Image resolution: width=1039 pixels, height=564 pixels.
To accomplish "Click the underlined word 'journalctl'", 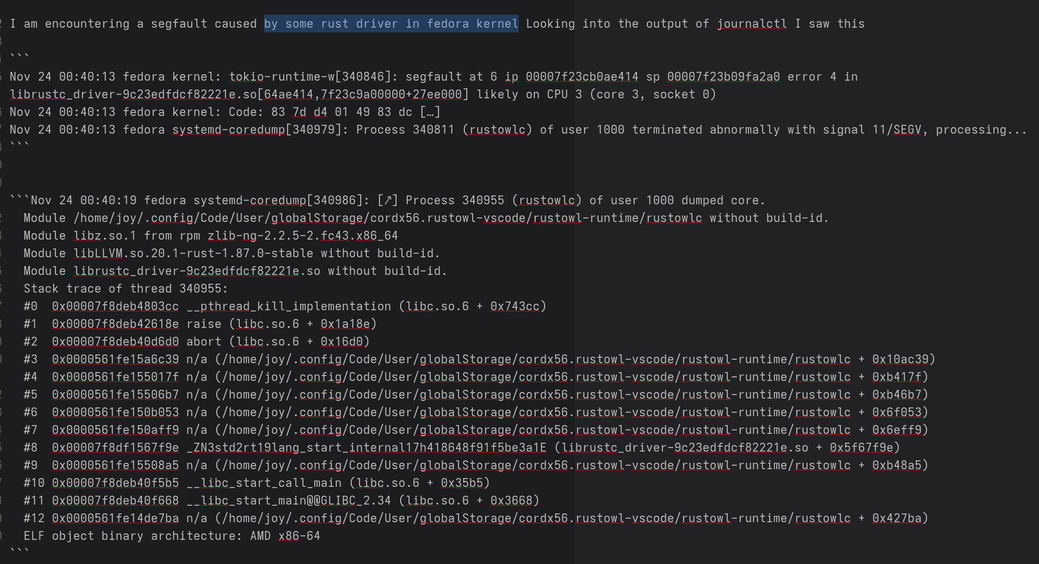I will point(751,24).
